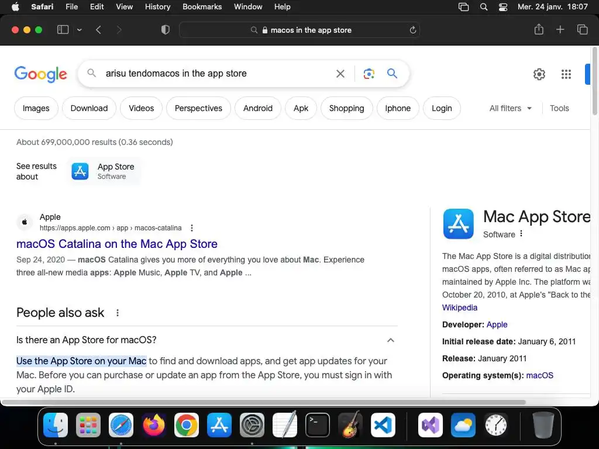Open the macOS operating system link
The image size is (599, 449).
[x=539, y=375]
